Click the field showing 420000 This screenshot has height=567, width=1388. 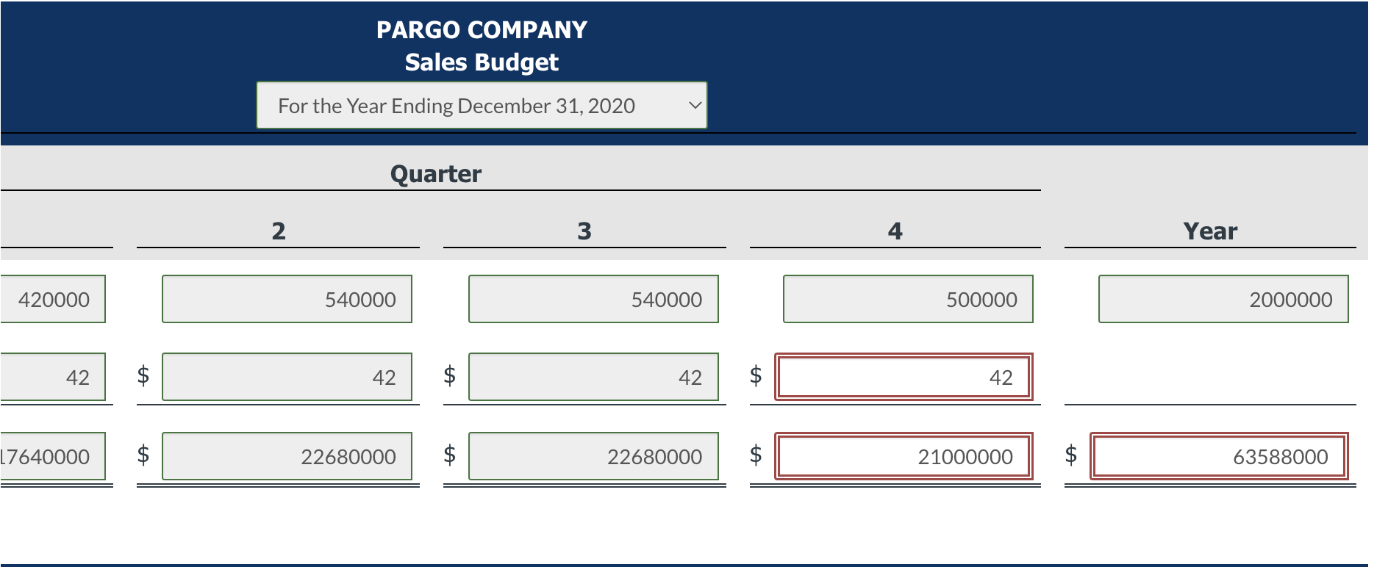(51, 298)
